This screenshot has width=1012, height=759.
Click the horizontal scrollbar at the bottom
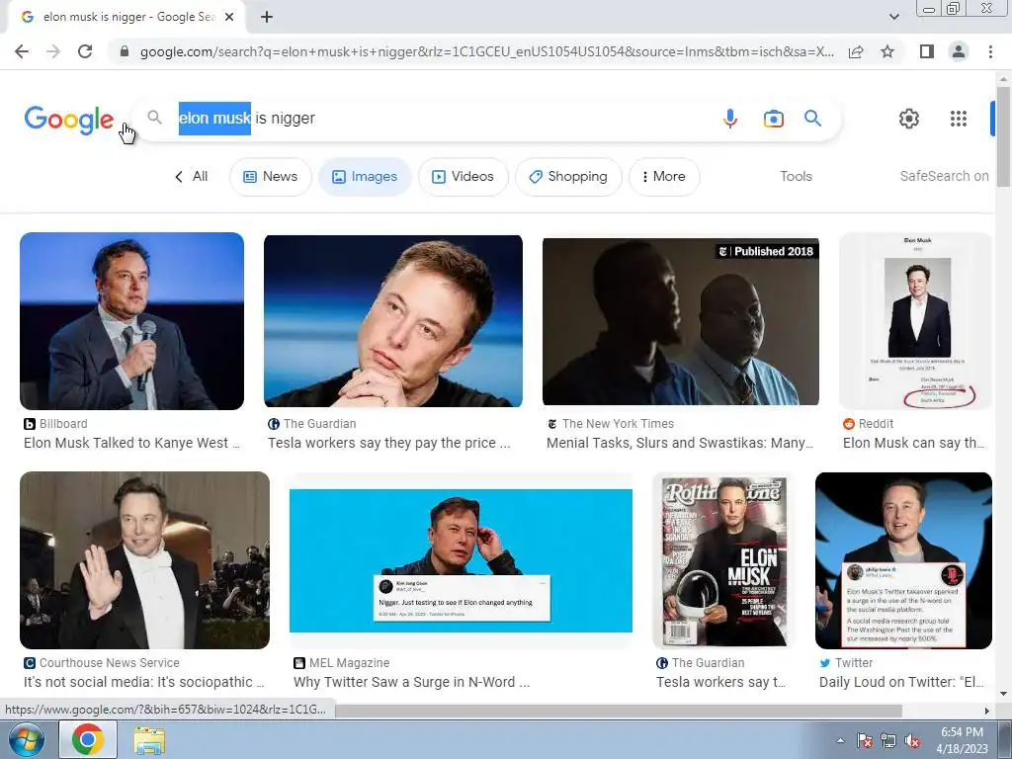[619, 711]
